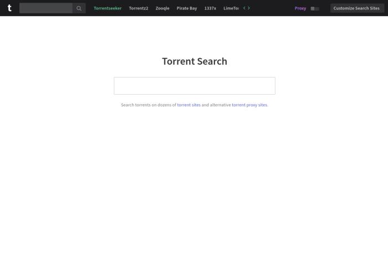Switch to the Zooqle tab
Screen dimensions: 388x255
[x=162, y=8]
